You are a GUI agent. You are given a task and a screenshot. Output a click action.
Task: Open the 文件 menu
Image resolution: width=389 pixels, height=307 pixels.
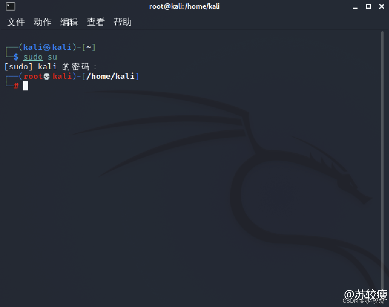click(x=16, y=22)
